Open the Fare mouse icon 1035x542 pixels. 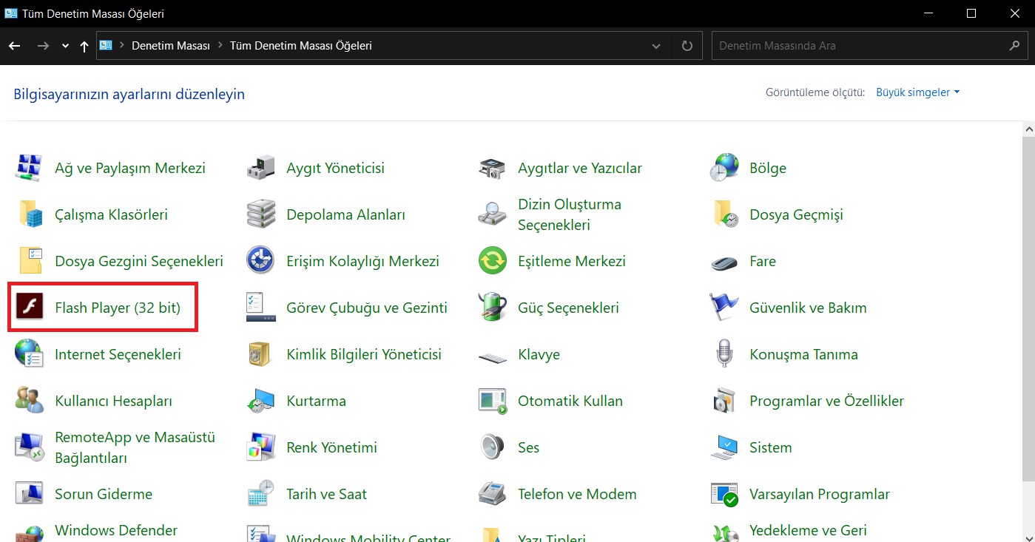724,261
